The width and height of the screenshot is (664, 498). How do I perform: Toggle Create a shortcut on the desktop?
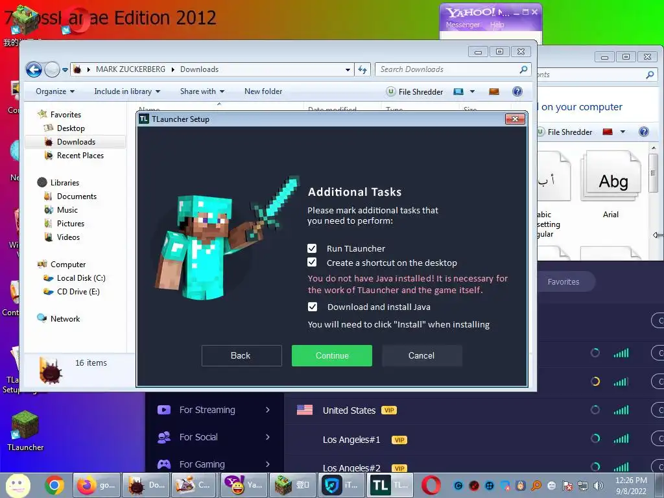tap(312, 262)
